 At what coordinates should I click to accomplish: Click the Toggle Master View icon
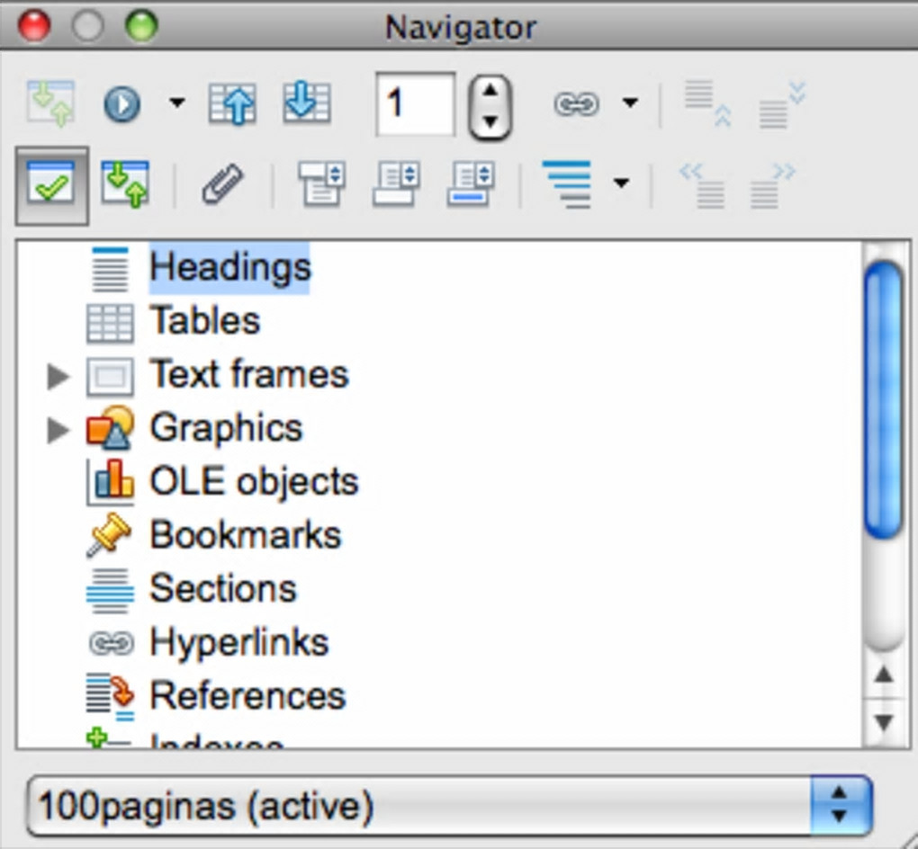[x=51, y=103]
